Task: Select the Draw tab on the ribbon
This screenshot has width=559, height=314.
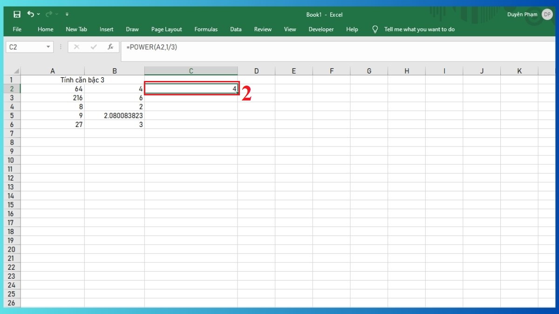Action: [x=132, y=29]
